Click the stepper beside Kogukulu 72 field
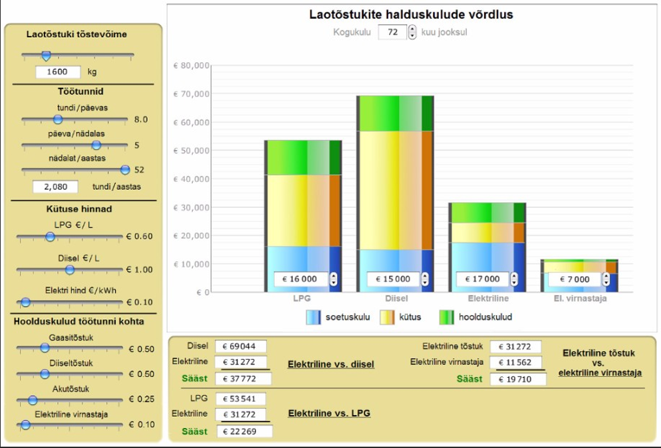The height and width of the screenshot is (448, 661). (x=412, y=32)
